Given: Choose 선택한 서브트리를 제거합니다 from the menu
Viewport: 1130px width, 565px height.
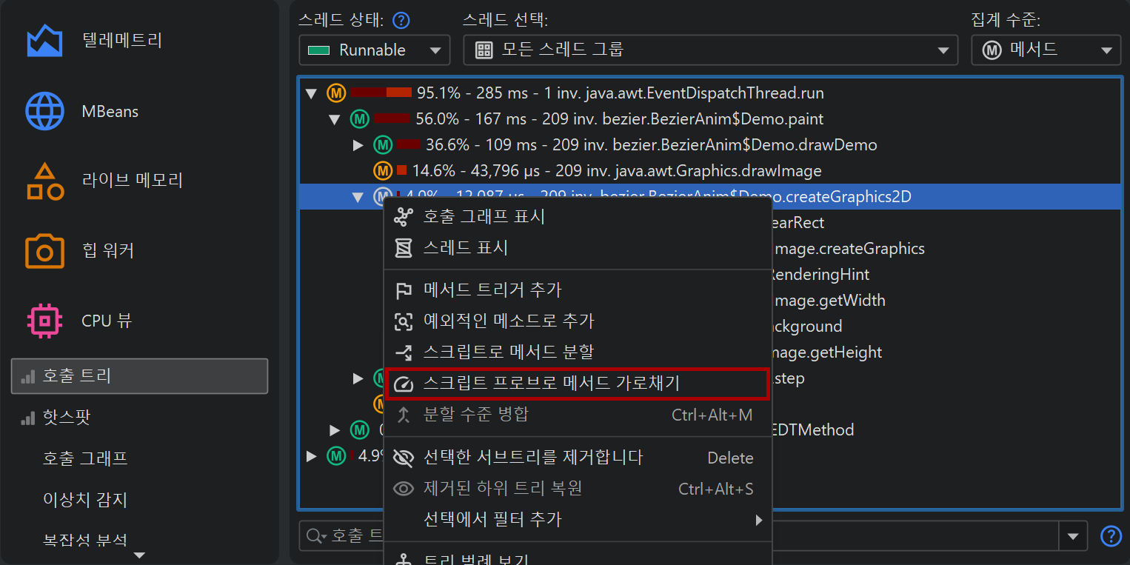Looking at the screenshot, I should (x=578, y=458).
